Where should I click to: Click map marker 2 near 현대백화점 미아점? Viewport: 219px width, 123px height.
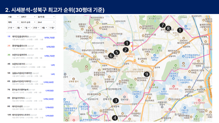point(126,50)
